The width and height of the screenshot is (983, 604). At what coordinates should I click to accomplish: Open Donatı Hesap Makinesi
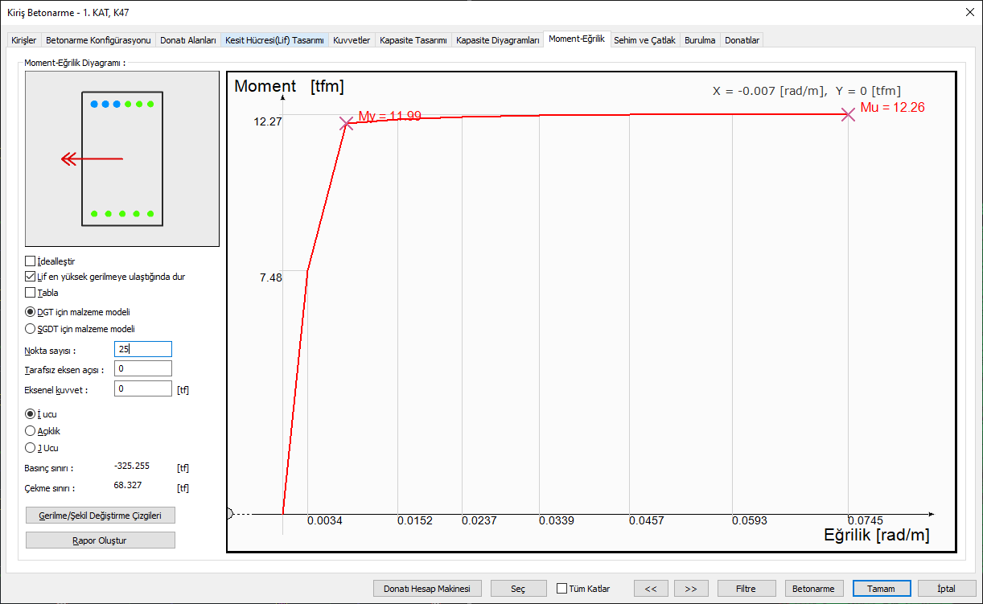click(427, 589)
